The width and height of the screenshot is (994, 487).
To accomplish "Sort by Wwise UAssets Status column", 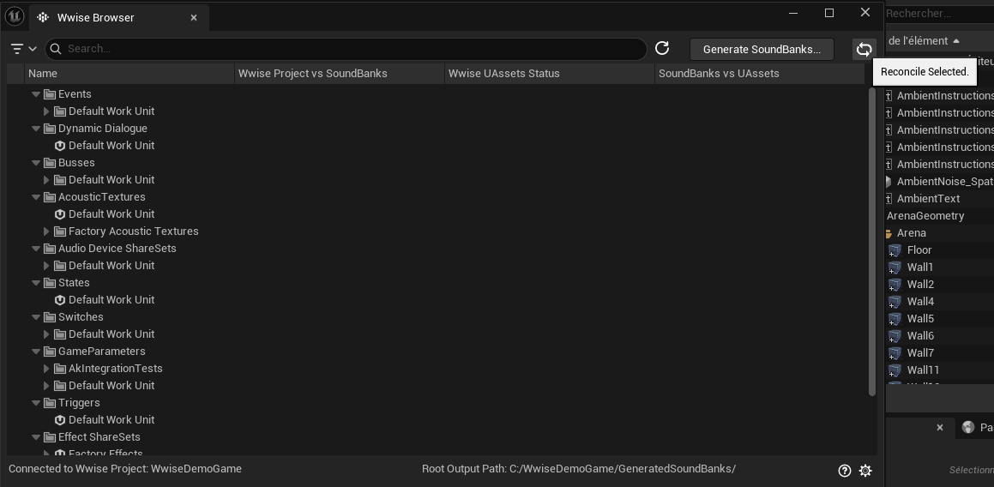I will tap(549, 74).
